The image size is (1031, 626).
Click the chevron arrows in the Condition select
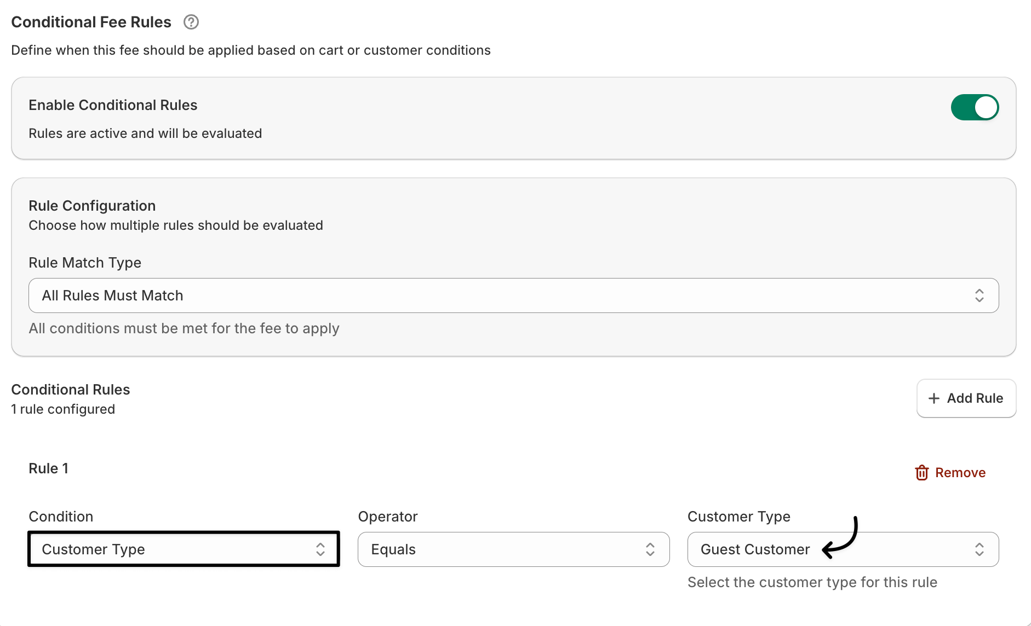[320, 549]
